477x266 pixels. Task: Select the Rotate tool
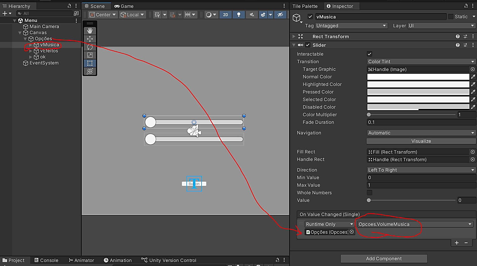pos(90,47)
